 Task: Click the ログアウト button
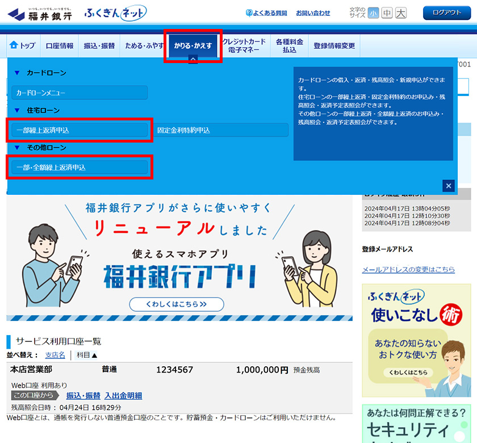click(447, 12)
